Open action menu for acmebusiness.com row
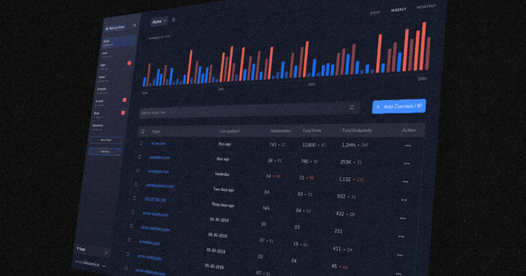 coord(404,200)
